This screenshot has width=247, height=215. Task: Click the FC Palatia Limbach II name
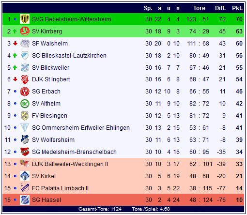click(x=60, y=188)
